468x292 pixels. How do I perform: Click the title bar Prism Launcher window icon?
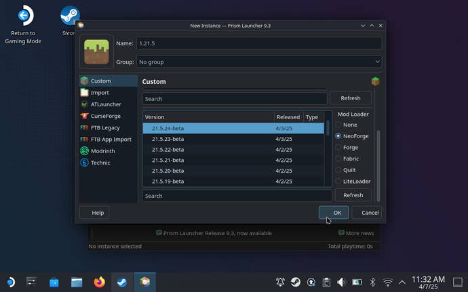pos(81,25)
